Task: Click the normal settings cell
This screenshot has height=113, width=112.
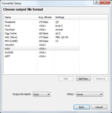Action: (x=59, y=30)
